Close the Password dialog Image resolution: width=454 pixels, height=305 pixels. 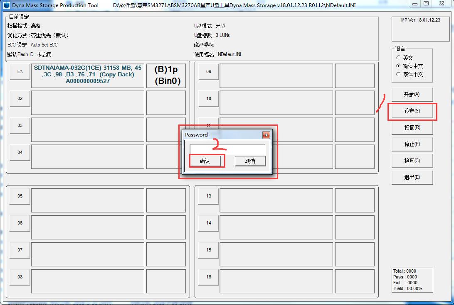point(266,135)
